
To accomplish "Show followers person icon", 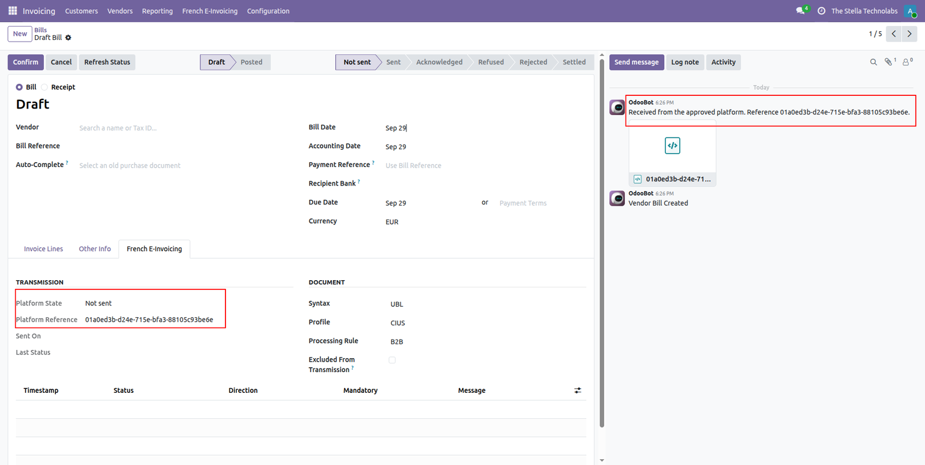I will [x=907, y=62].
